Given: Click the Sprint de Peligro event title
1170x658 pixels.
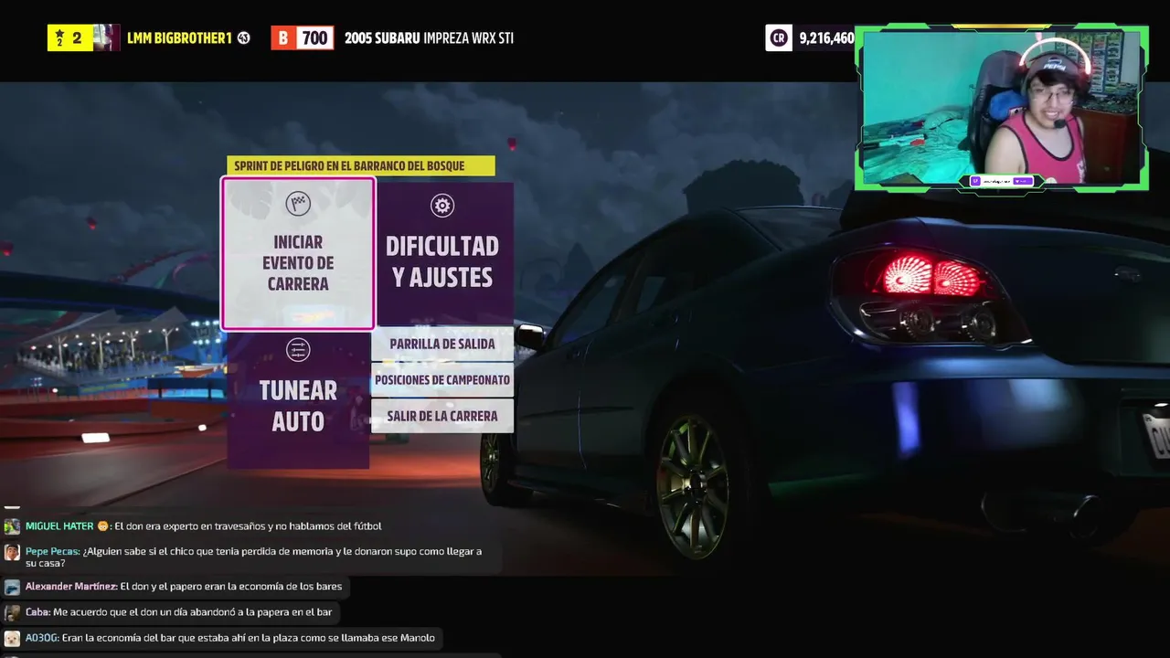Looking at the screenshot, I should pos(361,165).
